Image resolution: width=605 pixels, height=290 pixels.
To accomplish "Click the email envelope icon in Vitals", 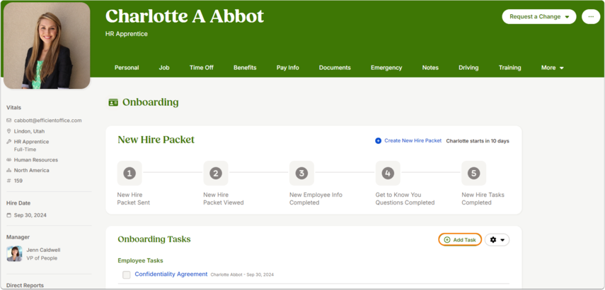I will click(x=9, y=121).
